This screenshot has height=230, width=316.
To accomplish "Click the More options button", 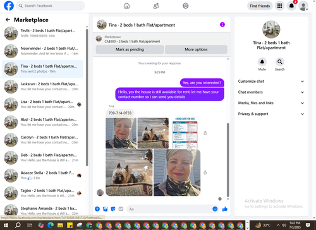I will click(x=196, y=49).
